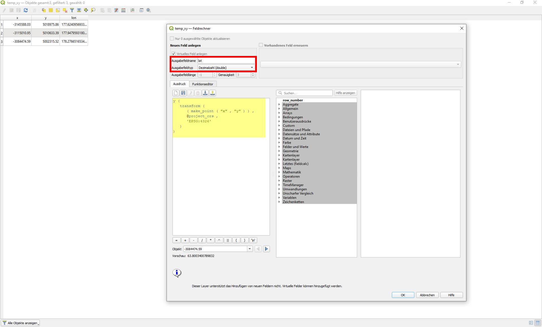Click the Suchen function search field
This screenshot has height=327, width=542.
[304, 93]
